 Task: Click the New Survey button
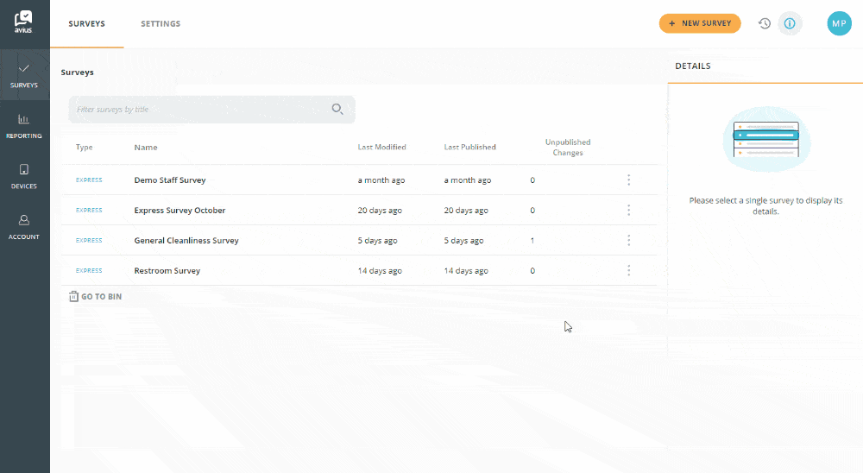coord(699,23)
